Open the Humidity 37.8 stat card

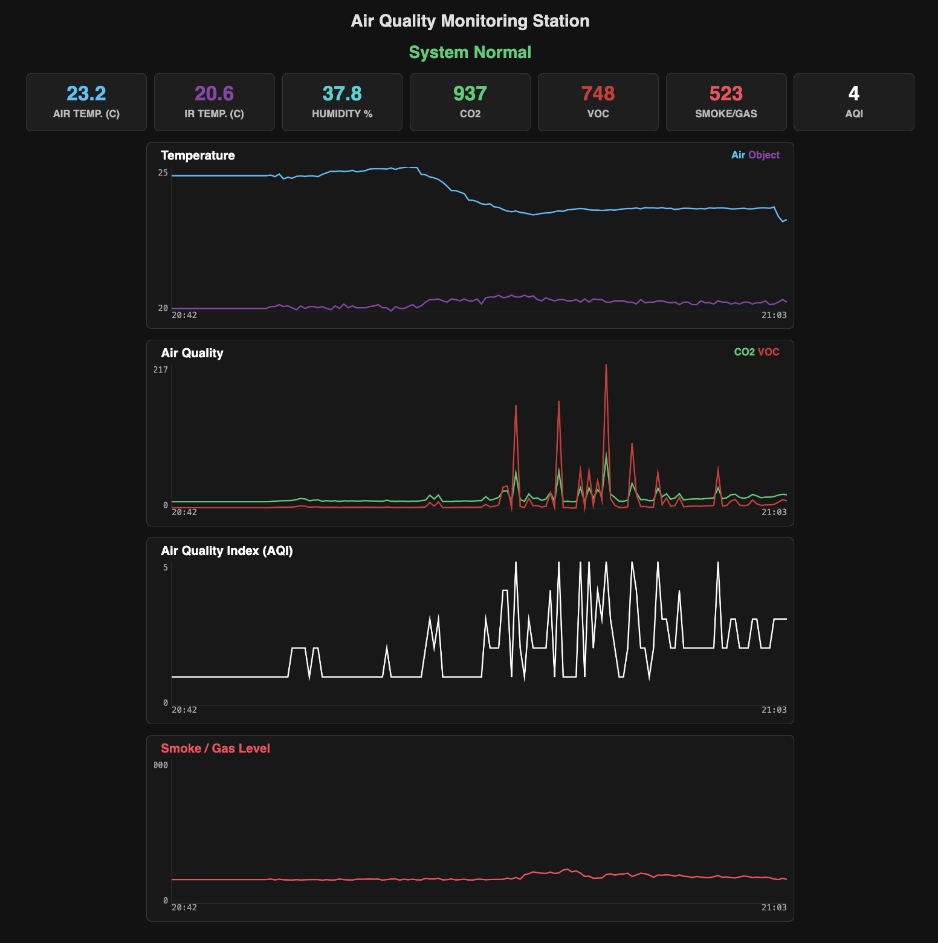pos(342,102)
